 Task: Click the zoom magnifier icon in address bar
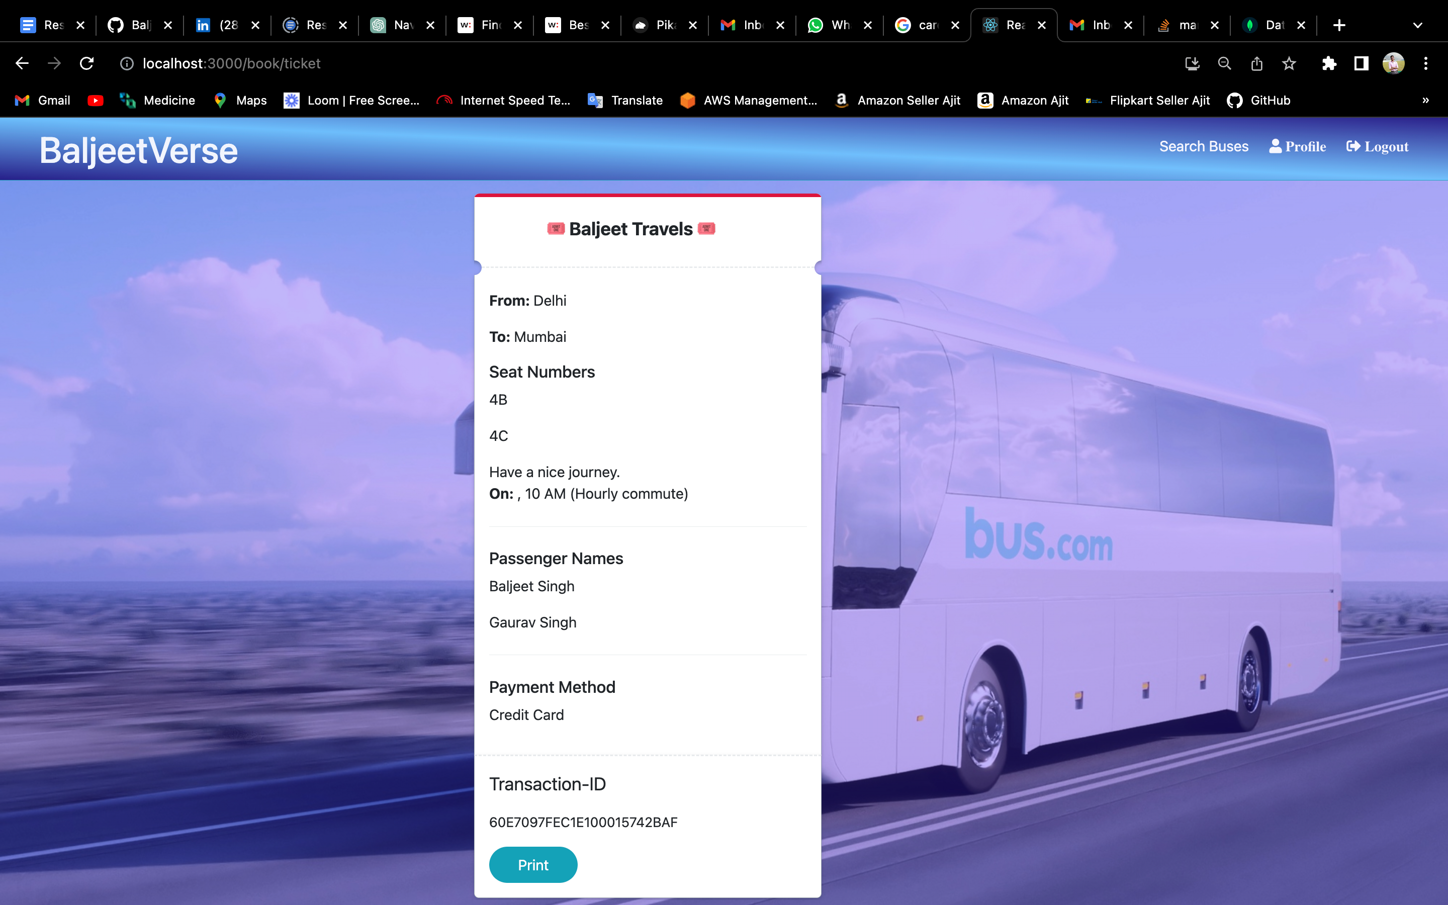click(1224, 63)
